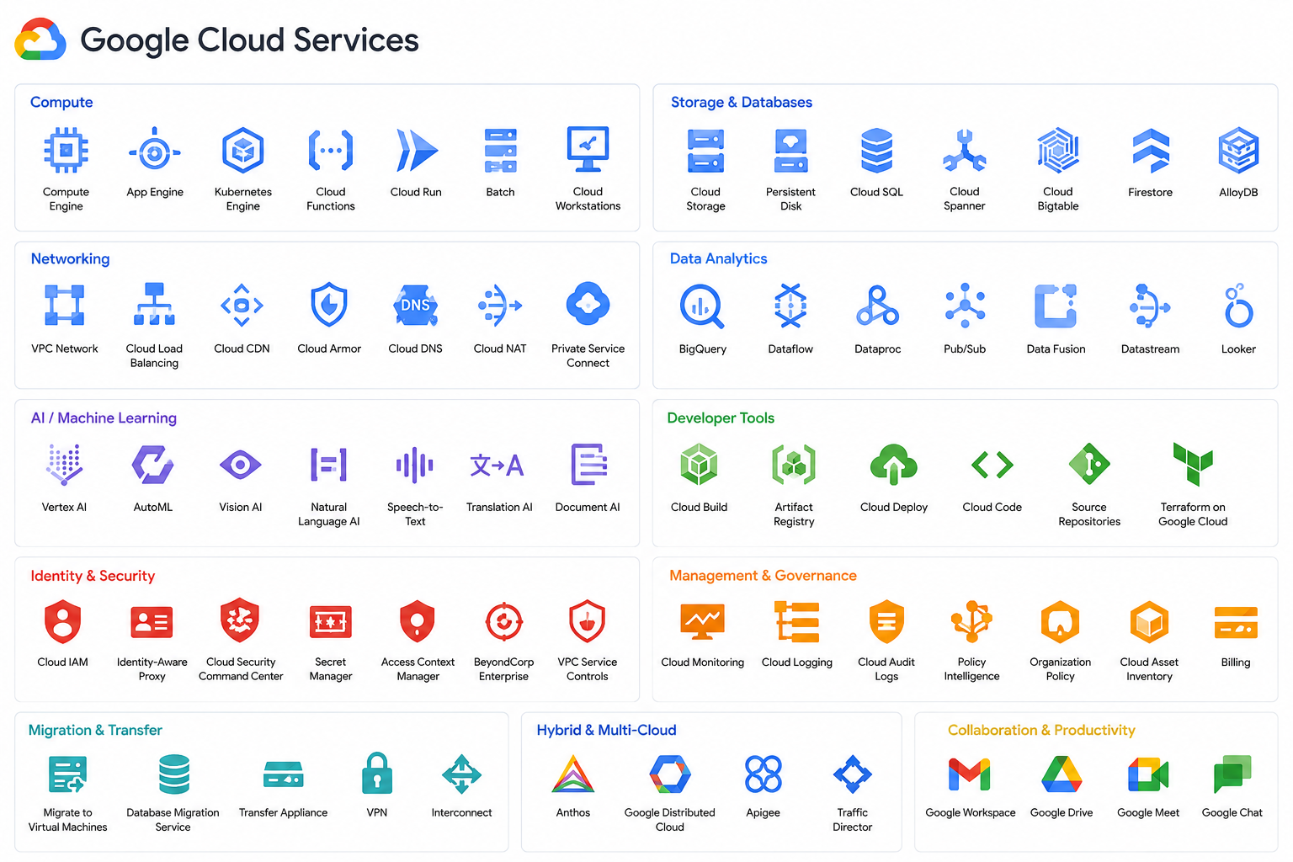Open Terraform on Google Cloud icon

click(1193, 464)
